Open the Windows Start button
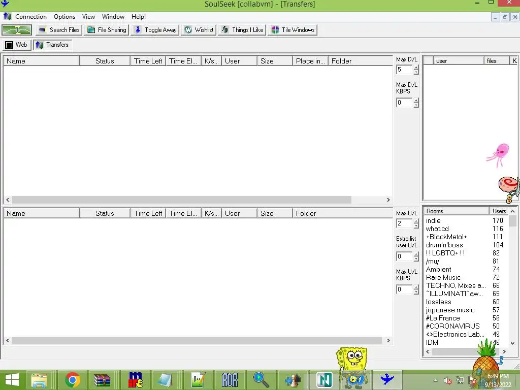The width and height of the screenshot is (520, 390). [12, 380]
